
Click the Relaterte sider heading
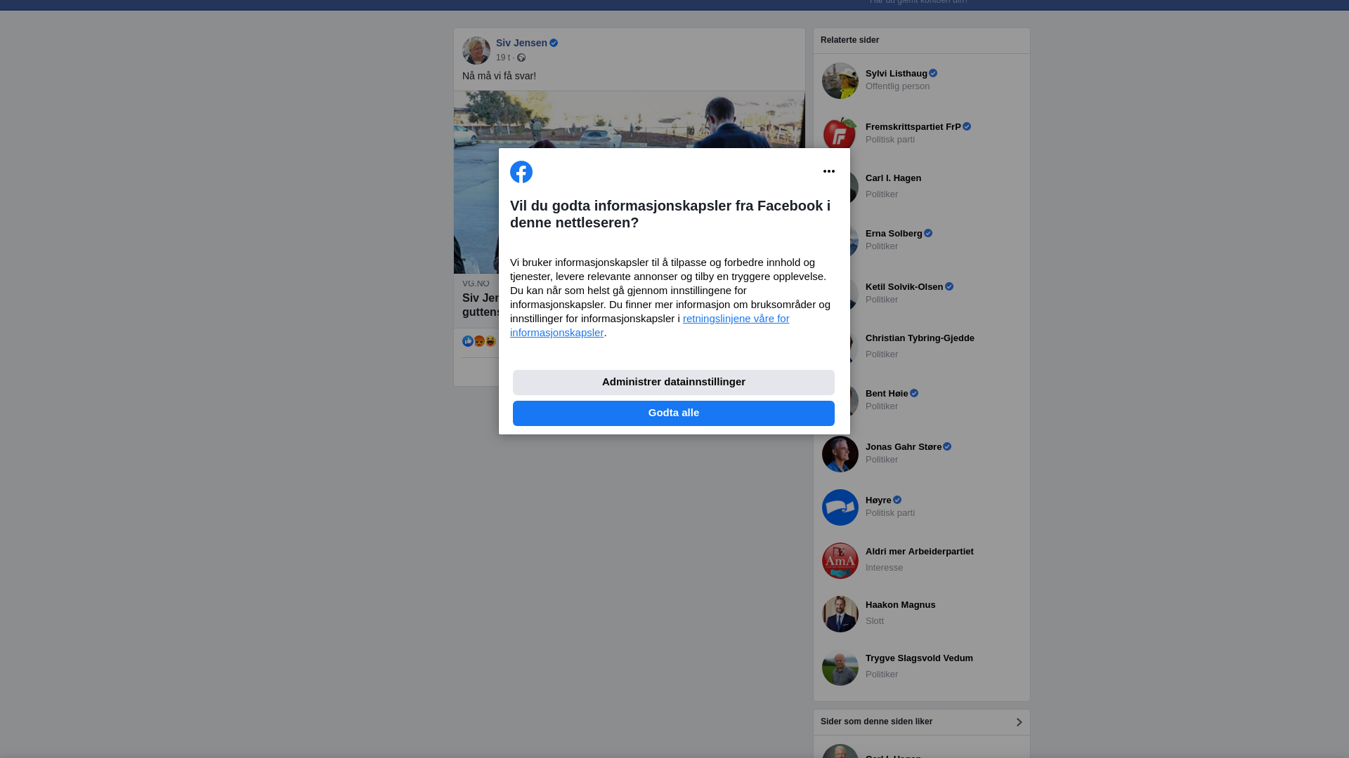point(850,40)
